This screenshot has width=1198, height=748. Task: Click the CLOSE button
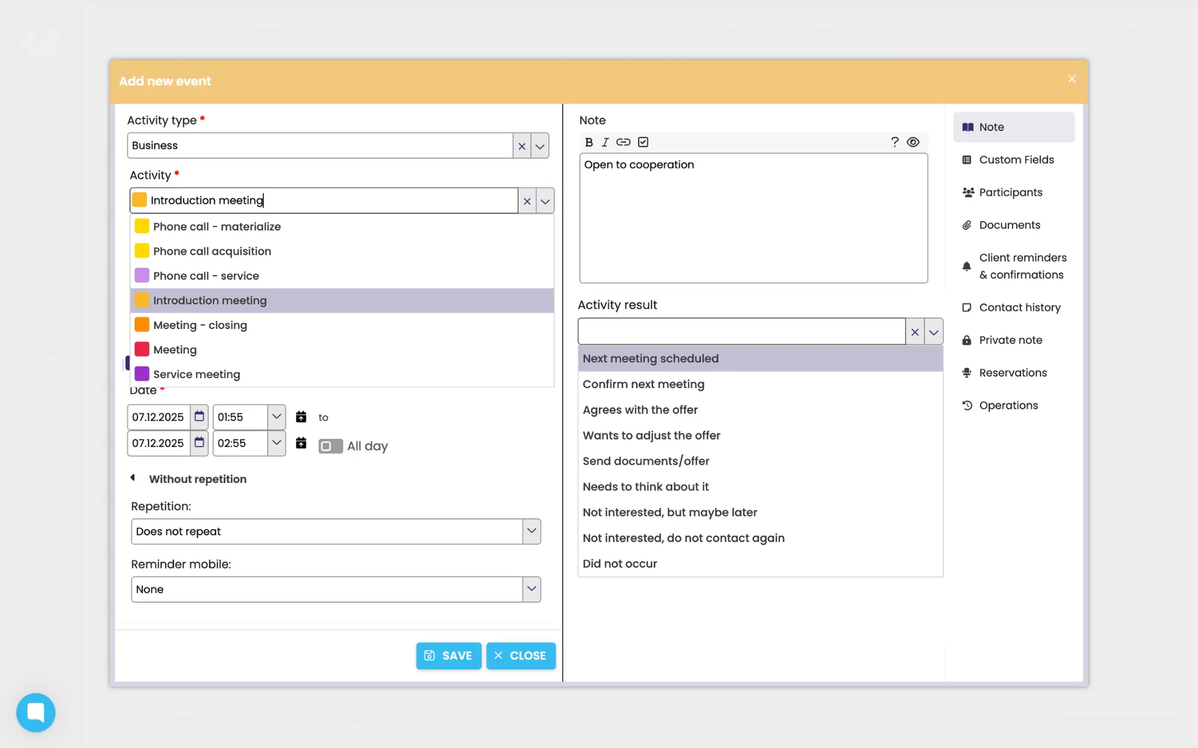[x=521, y=656]
